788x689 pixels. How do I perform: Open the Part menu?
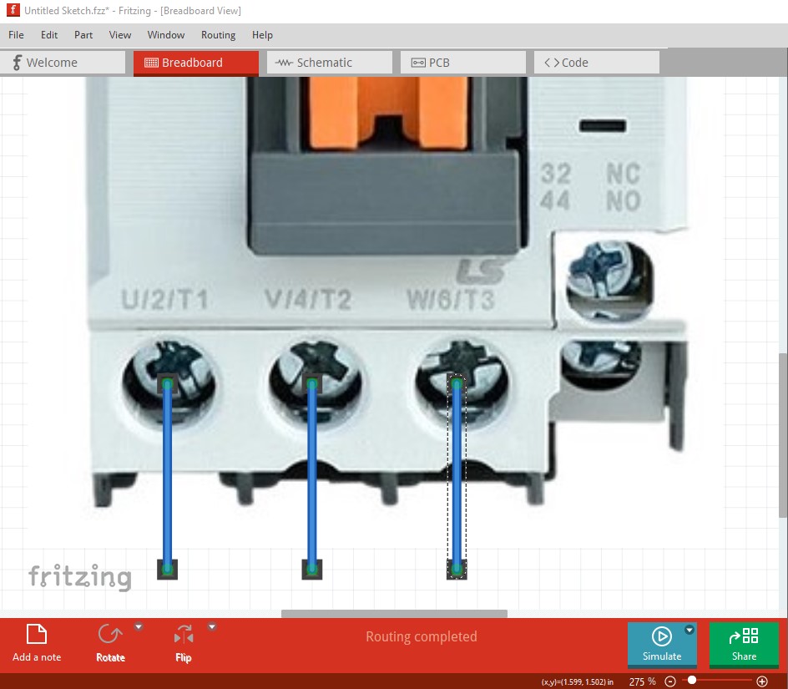coord(83,35)
